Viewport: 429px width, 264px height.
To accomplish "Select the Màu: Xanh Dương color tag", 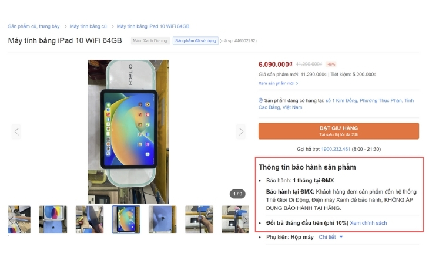I will (150, 40).
